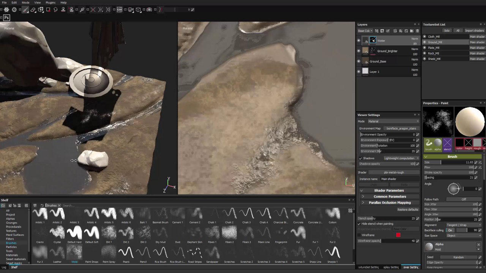The height and width of the screenshot is (273, 486).
Task: Select the Material picker eyedropper tool
Action: click(82, 9)
